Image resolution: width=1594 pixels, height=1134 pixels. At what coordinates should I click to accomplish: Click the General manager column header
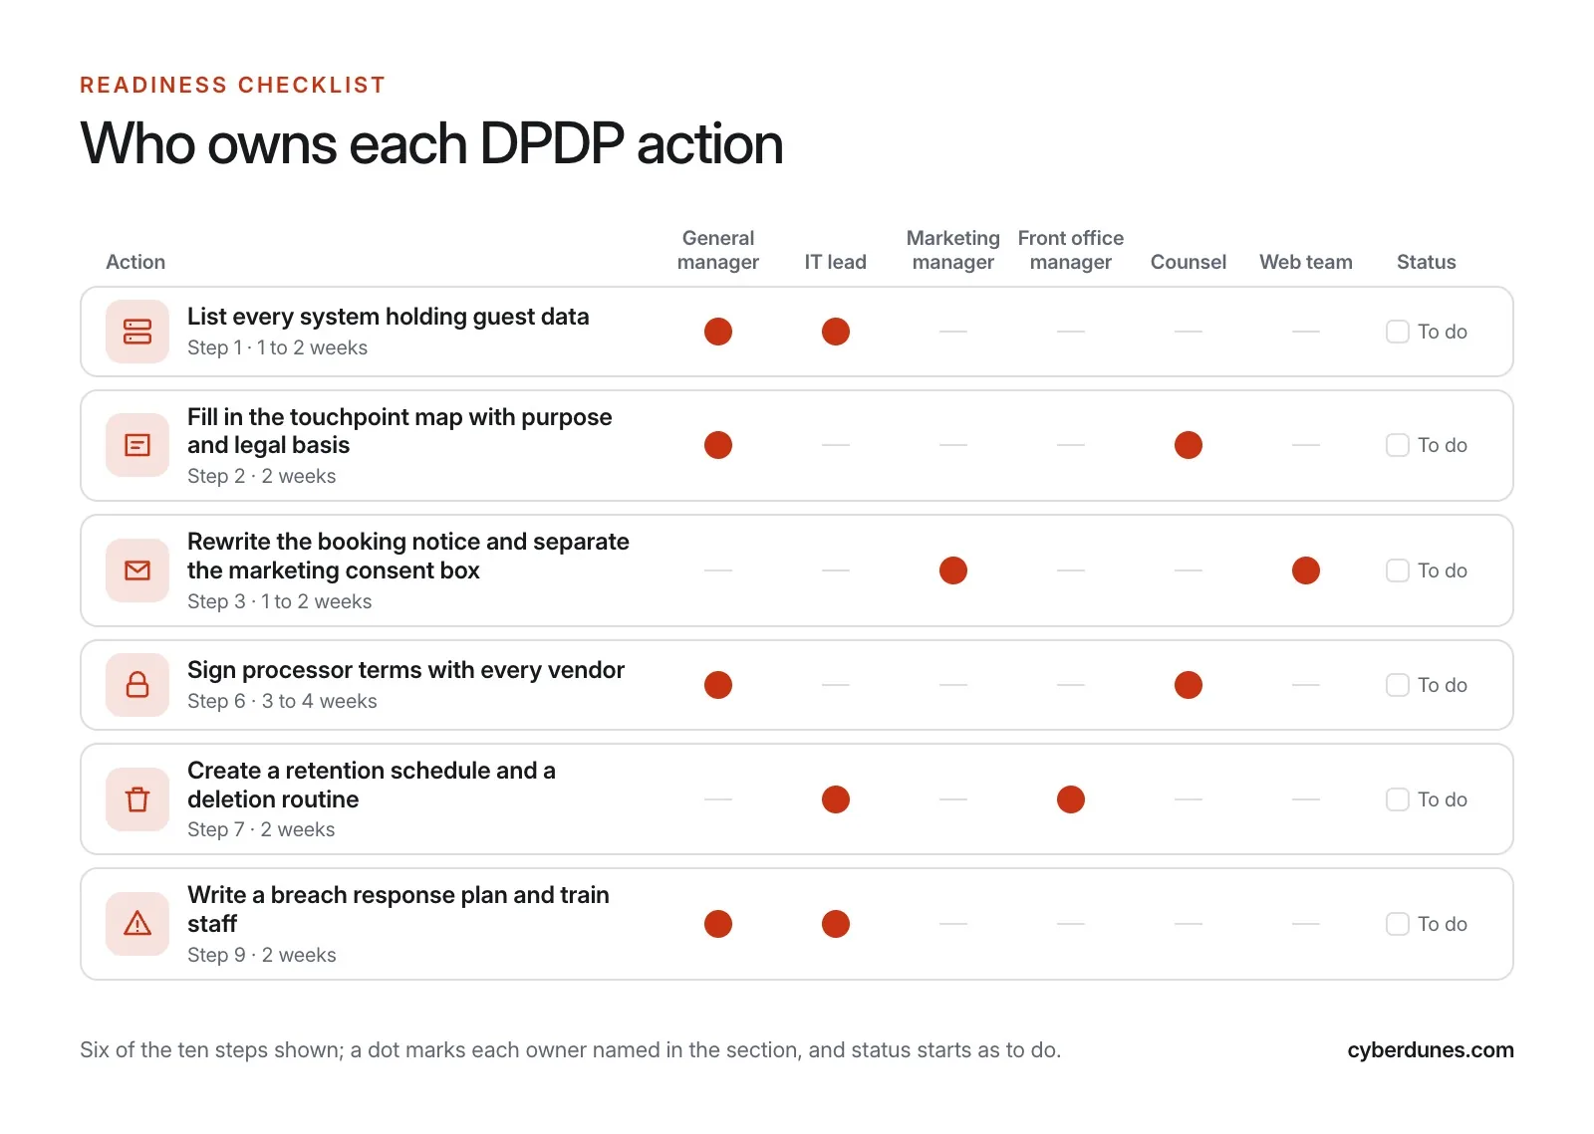click(x=718, y=250)
